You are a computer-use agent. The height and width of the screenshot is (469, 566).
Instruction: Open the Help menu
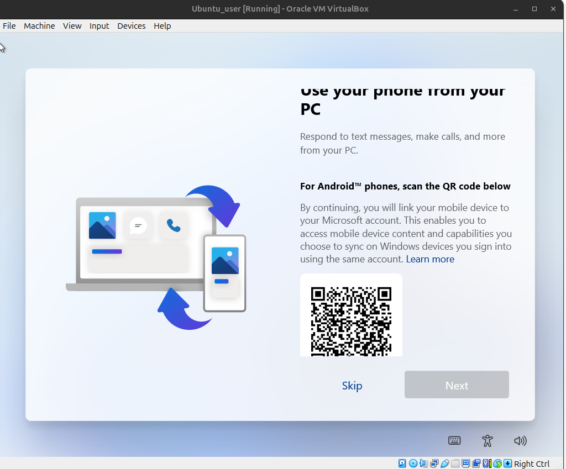(x=162, y=26)
